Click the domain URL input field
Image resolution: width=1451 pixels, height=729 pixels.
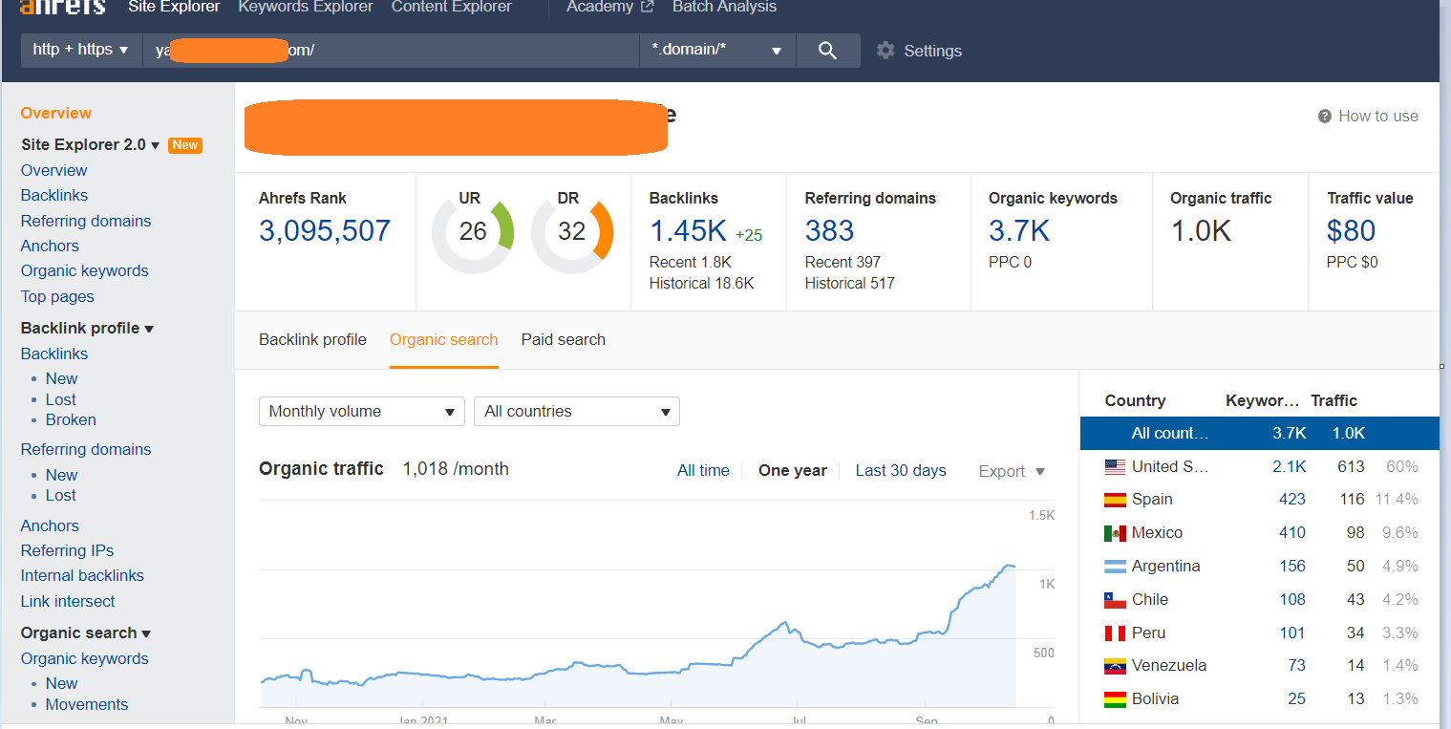pos(391,51)
